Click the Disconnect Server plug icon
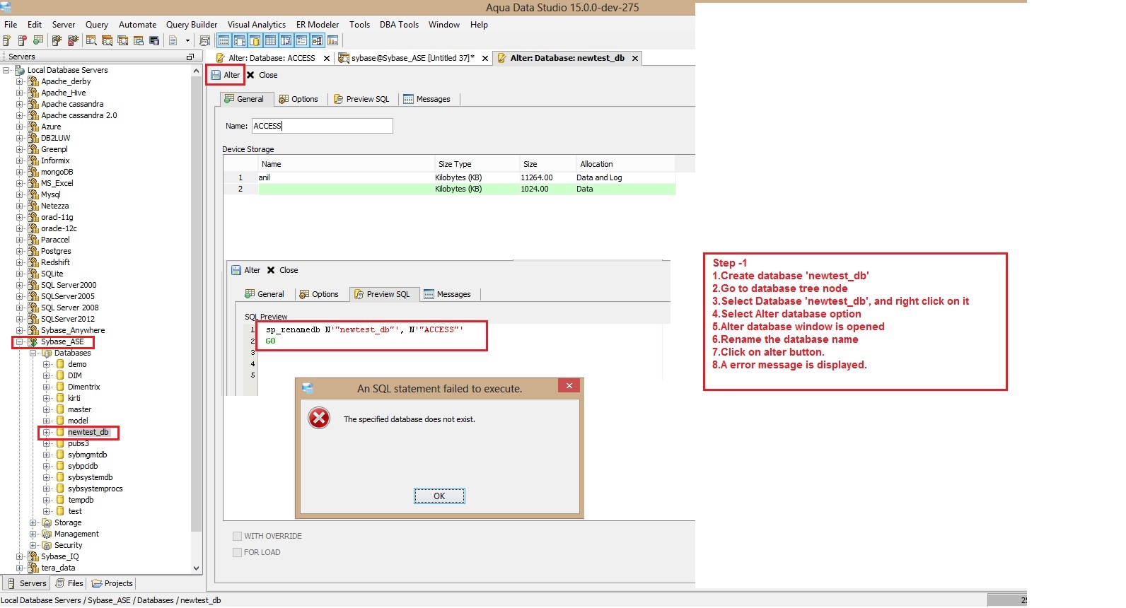 (x=72, y=40)
